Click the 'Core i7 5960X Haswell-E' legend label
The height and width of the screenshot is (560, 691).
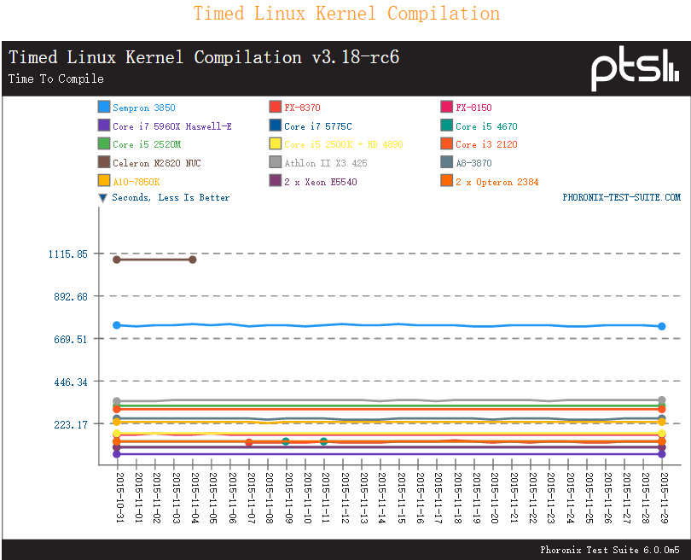[x=171, y=126]
